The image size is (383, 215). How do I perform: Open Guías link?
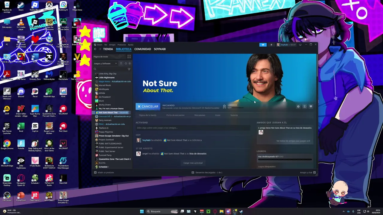pyautogui.click(x=218, y=115)
